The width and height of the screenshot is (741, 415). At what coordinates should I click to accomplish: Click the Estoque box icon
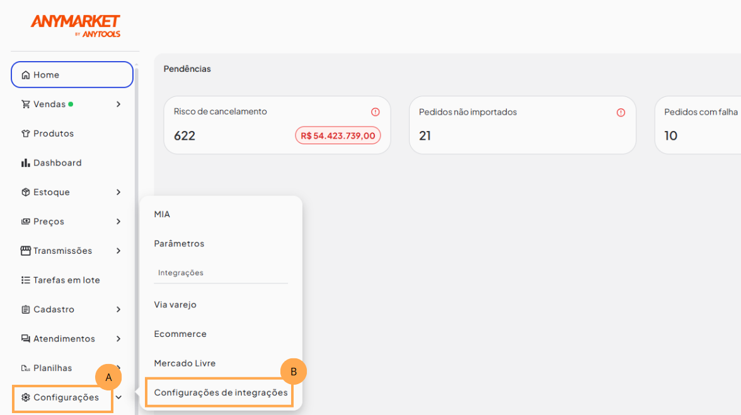[26, 192]
